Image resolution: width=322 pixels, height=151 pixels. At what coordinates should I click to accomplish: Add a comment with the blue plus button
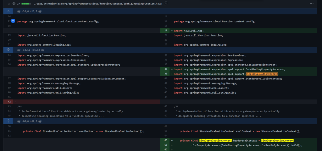13,21
